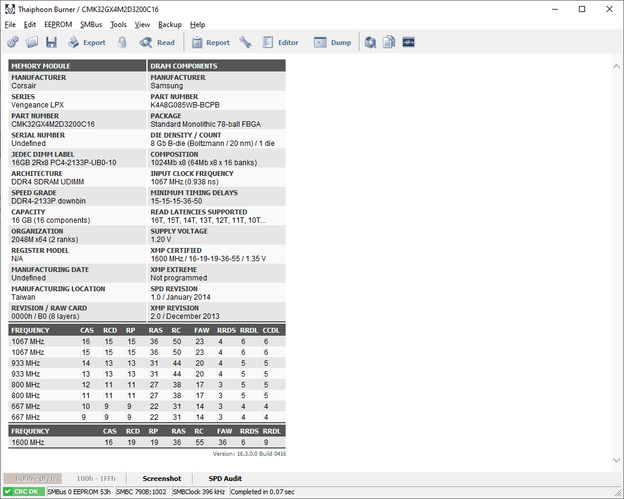Click the Samsung DRAM manufacturer value
The image size is (624, 499).
pyautogui.click(x=167, y=86)
